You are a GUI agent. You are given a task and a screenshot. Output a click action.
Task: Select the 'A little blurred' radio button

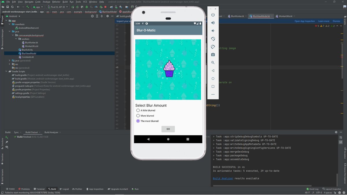138,110
